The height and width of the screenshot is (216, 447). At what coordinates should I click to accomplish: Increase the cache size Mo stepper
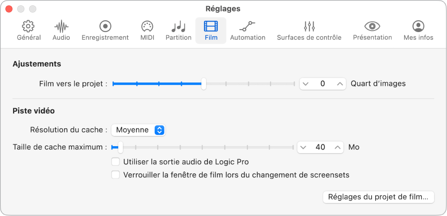pos(337,147)
